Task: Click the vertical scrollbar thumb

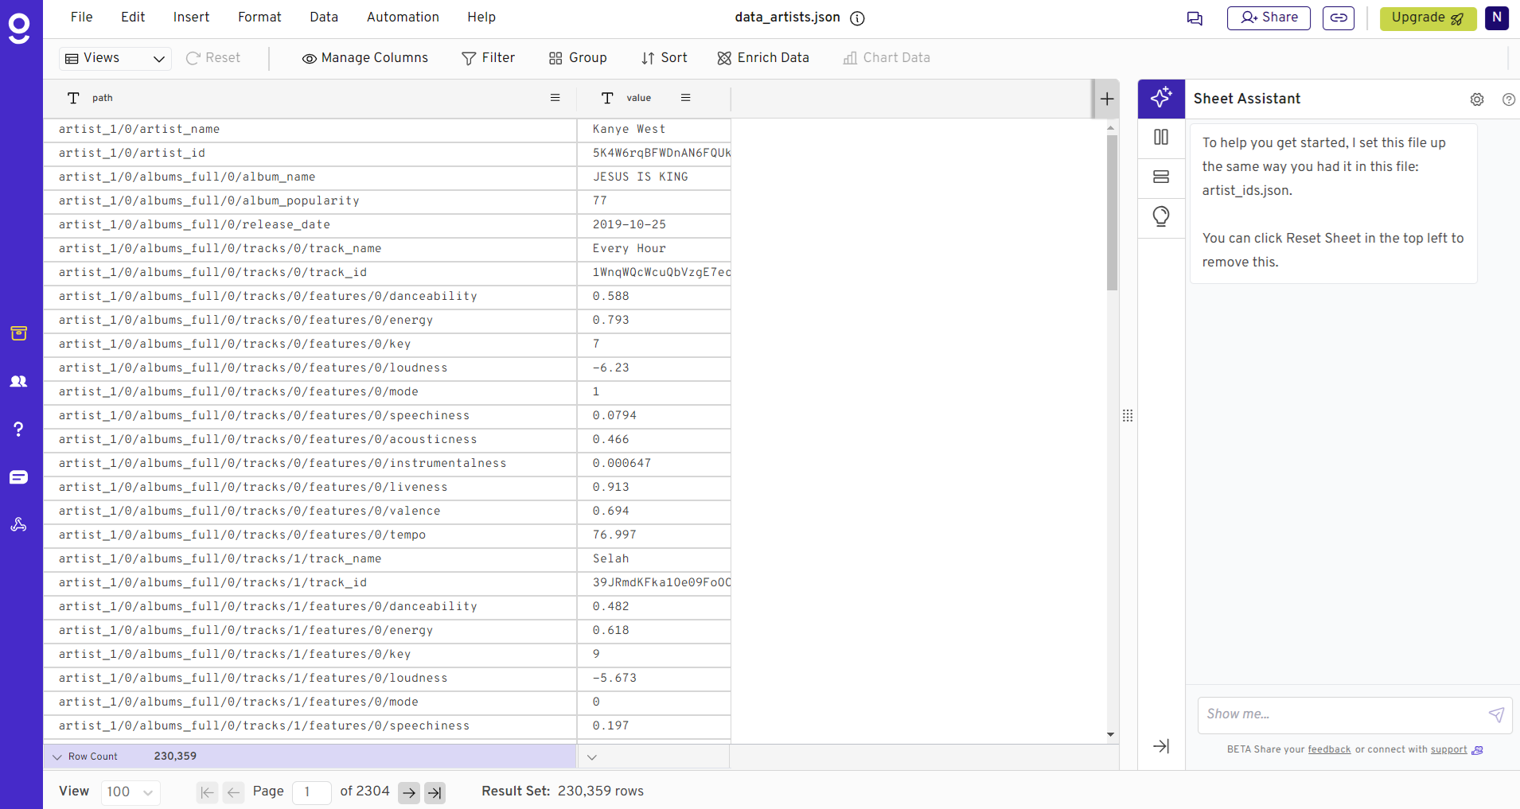Action: [1112, 212]
